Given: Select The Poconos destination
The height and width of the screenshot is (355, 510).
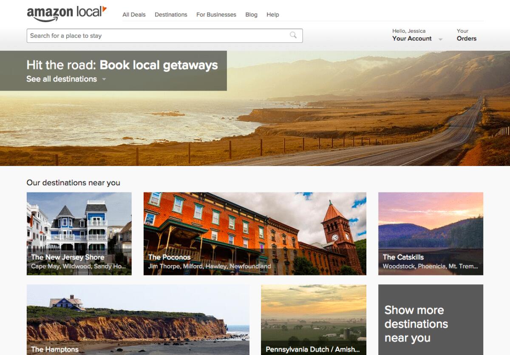Looking at the screenshot, I should coord(254,234).
